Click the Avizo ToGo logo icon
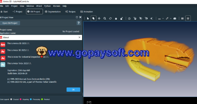This screenshot has height=104, width=197. [x=3, y=65]
